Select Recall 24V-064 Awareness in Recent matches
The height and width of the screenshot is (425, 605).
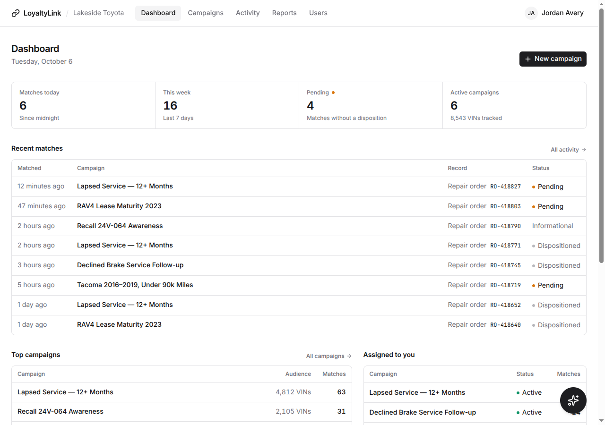tap(120, 226)
